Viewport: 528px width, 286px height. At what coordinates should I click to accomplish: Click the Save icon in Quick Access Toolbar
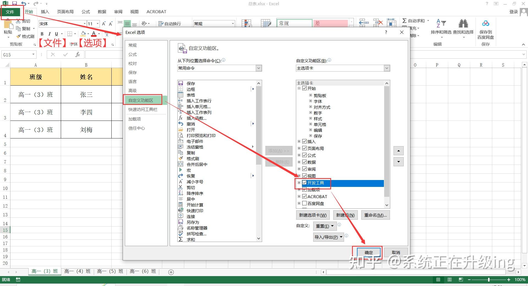tap(14, 4)
